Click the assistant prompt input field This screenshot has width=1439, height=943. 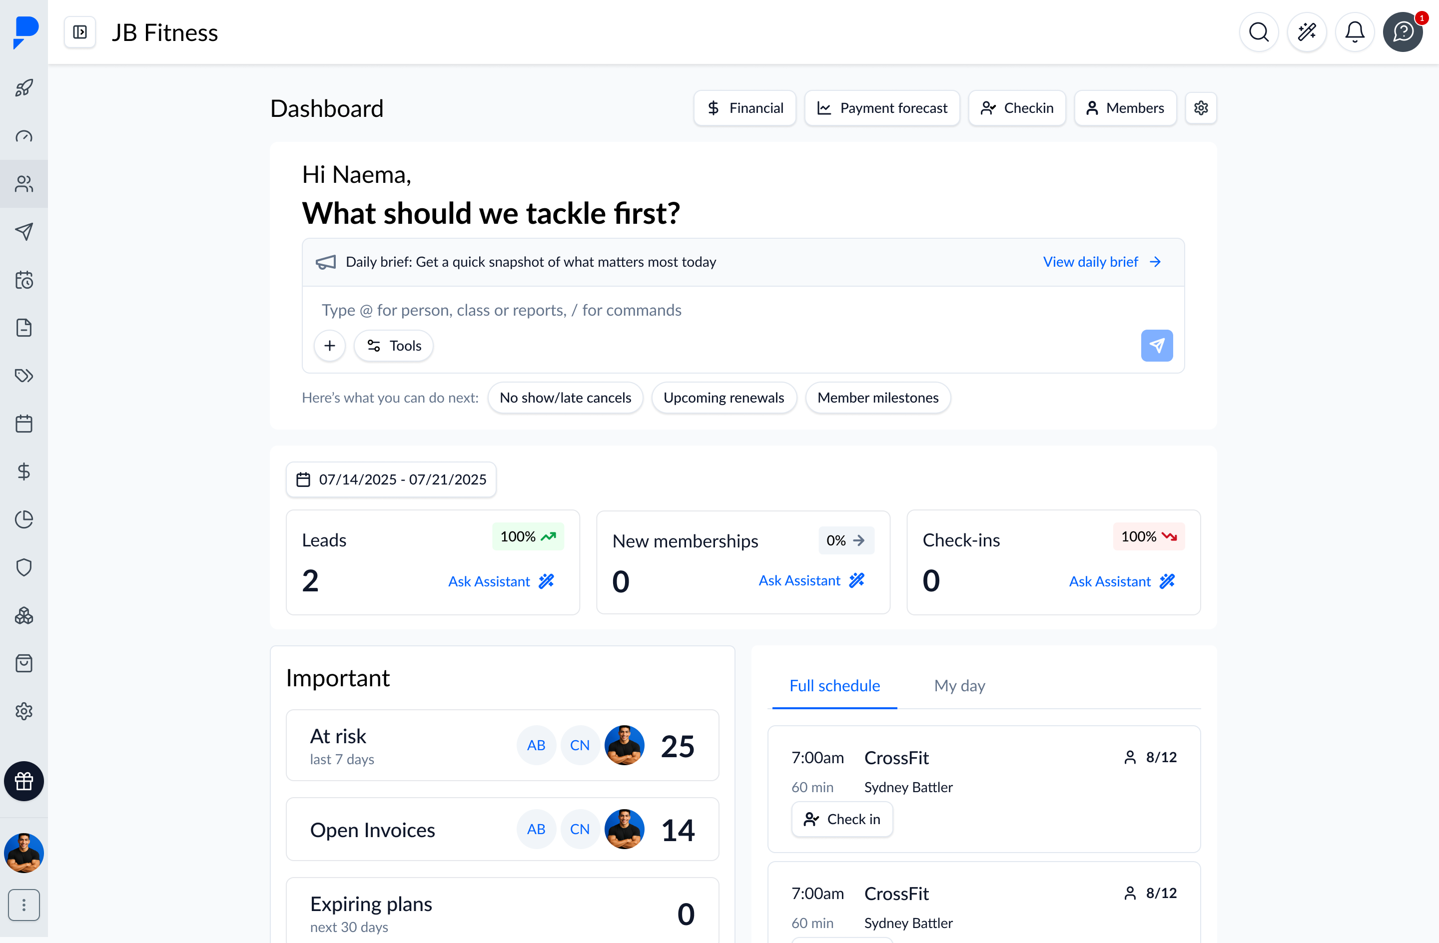743,310
